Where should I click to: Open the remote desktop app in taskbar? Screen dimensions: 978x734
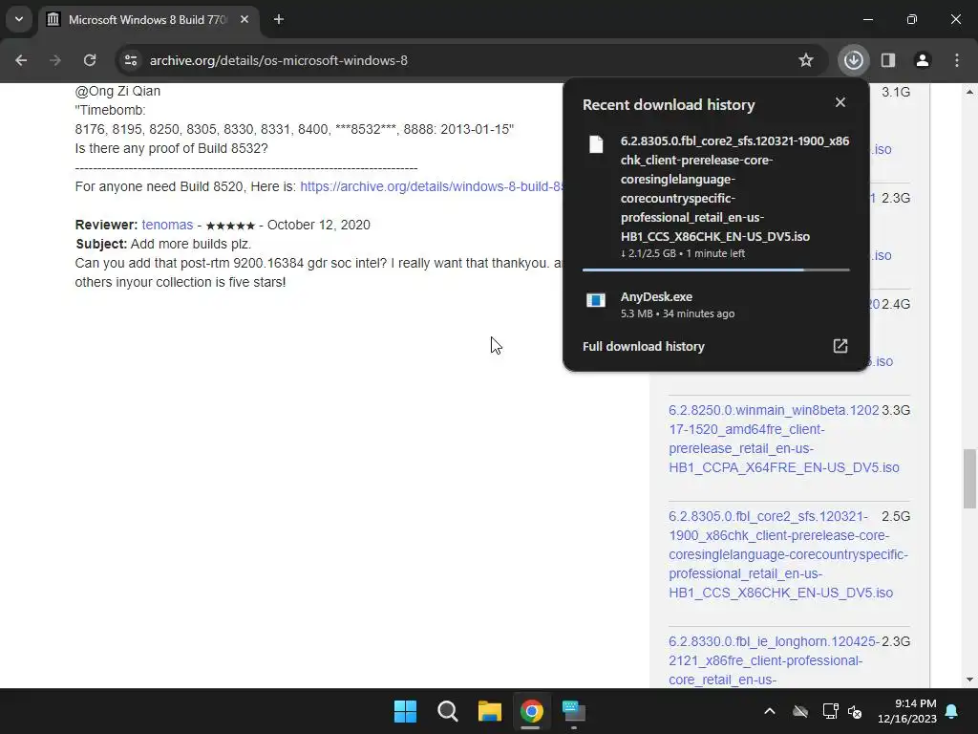(574, 711)
